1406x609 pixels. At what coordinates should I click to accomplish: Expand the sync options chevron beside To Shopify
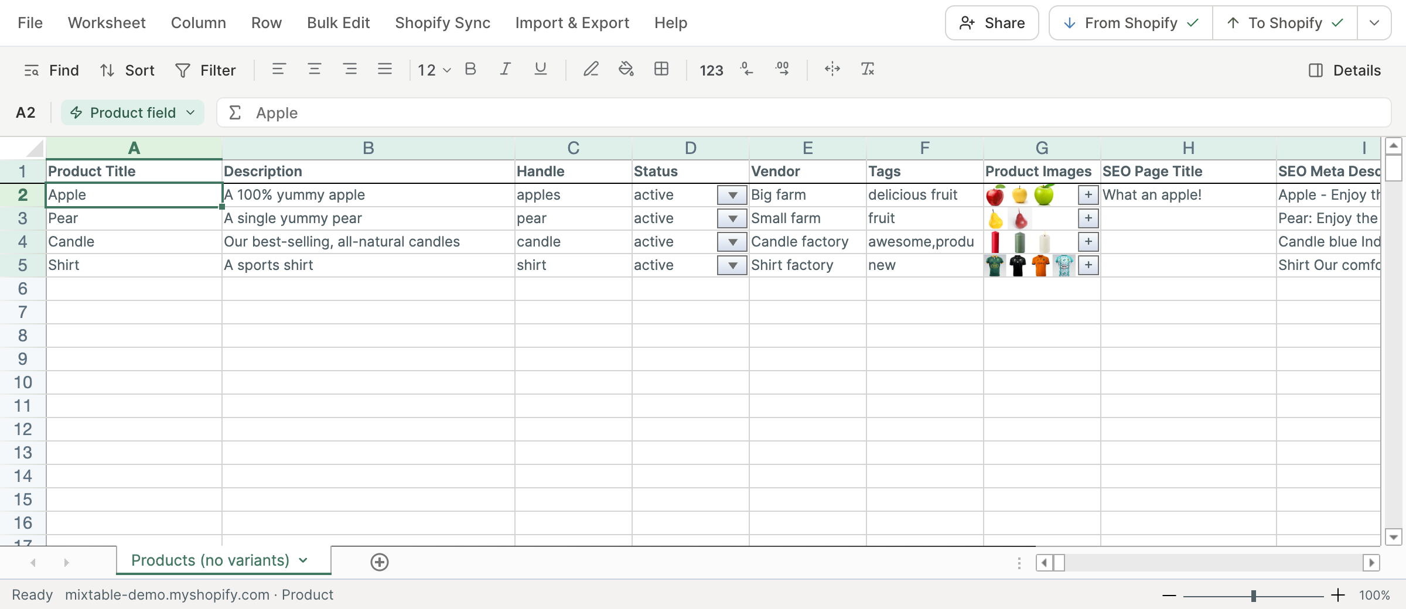pyautogui.click(x=1374, y=23)
